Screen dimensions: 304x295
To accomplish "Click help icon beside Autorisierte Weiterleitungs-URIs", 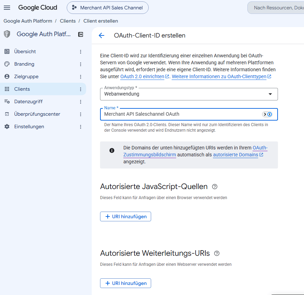I will click(x=217, y=253).
